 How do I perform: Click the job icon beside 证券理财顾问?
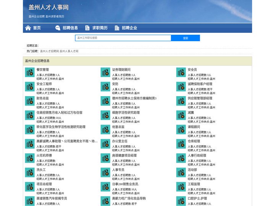(x=105, y=72)
